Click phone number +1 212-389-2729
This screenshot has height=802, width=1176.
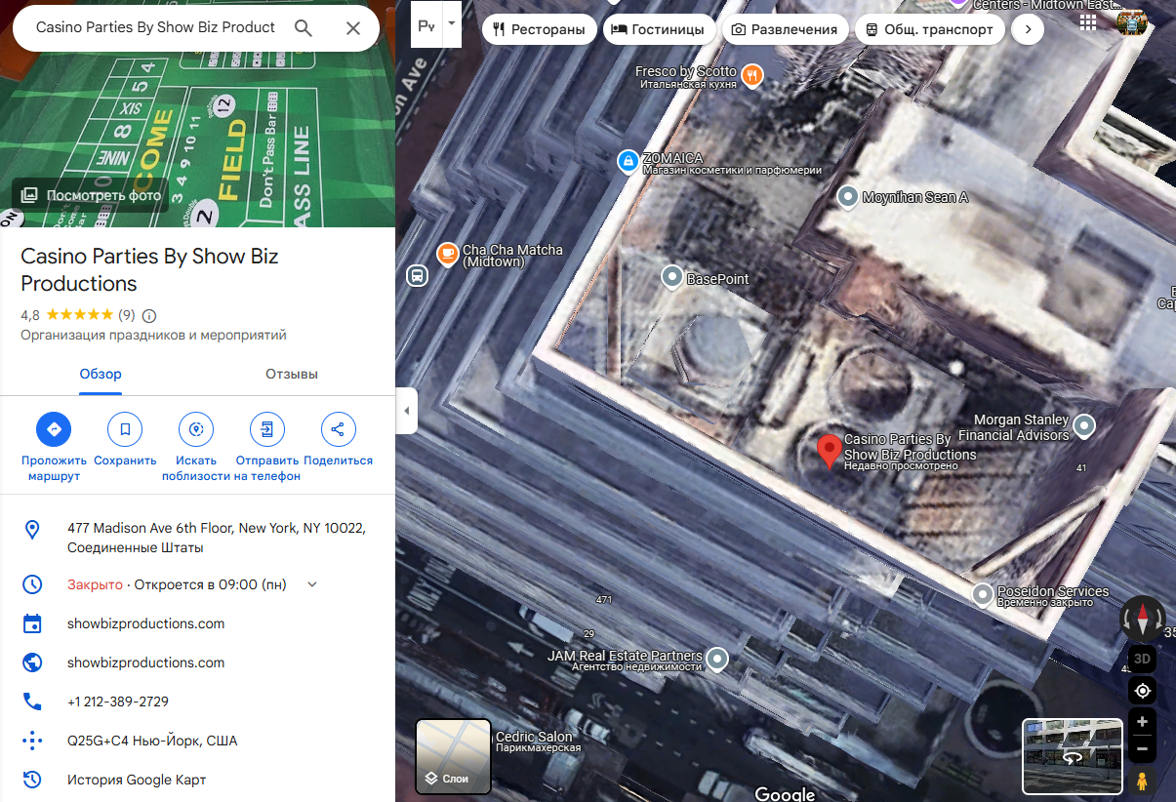118,702
